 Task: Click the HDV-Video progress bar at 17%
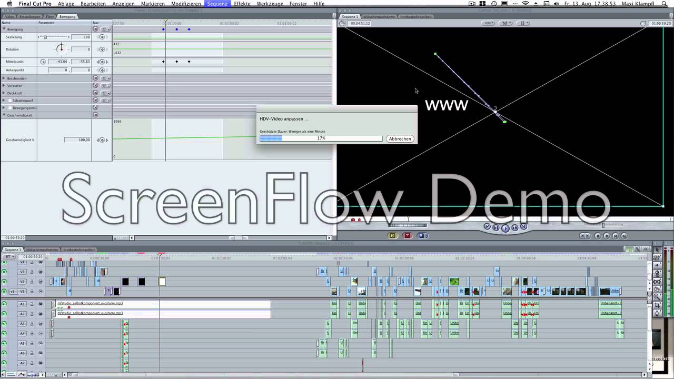point(321,138)
